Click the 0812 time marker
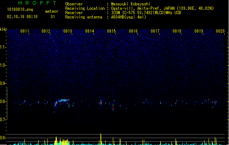This screenshot has width=229, height=145. coord(46,31)
